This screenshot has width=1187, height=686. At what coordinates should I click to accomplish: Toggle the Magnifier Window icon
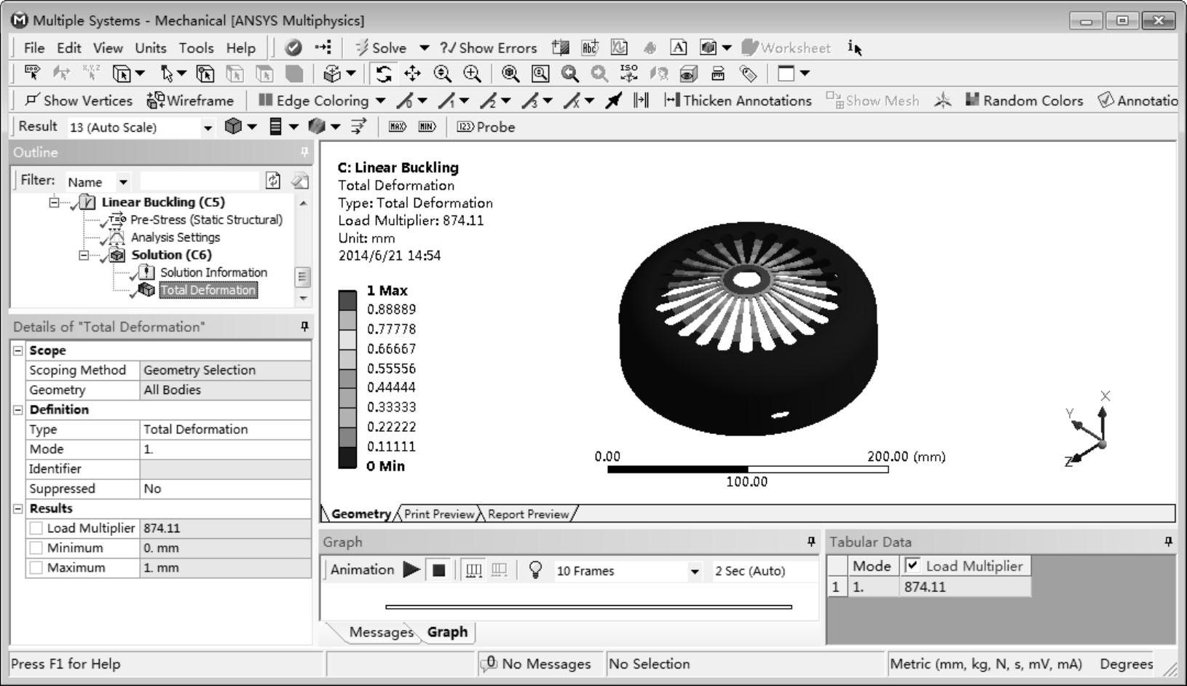[540, 74]
